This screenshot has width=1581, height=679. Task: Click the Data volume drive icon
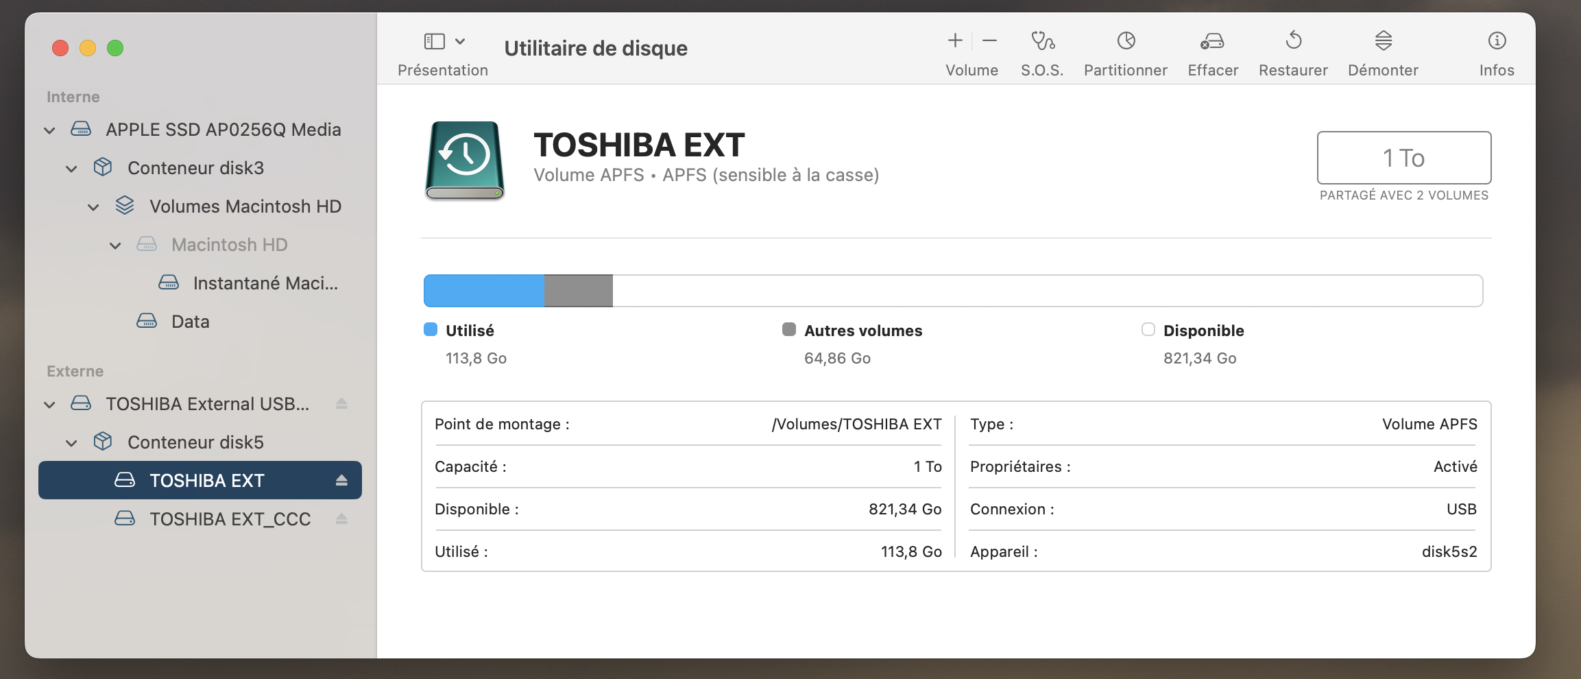(147, 321)
